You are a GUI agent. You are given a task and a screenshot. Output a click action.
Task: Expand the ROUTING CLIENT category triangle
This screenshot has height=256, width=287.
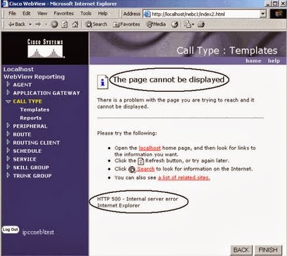[x=8, y=142]
